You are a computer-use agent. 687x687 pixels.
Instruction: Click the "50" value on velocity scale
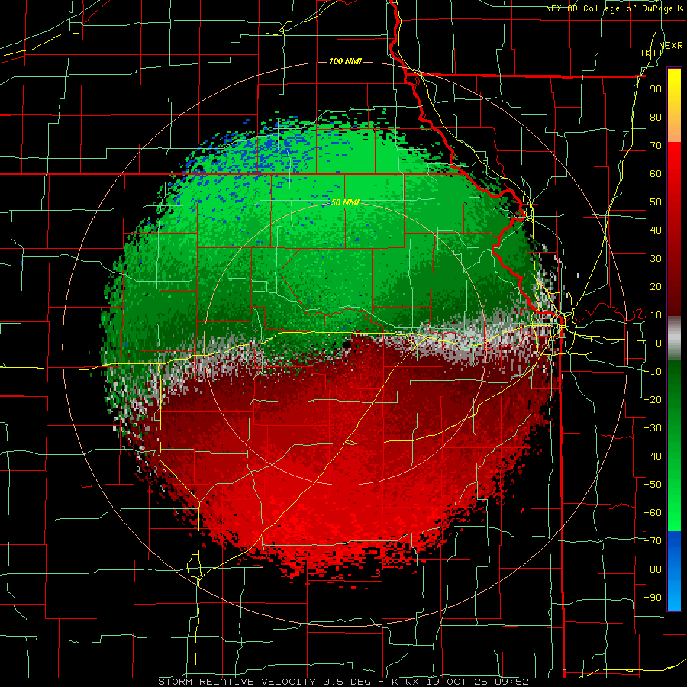pos(656,202)
